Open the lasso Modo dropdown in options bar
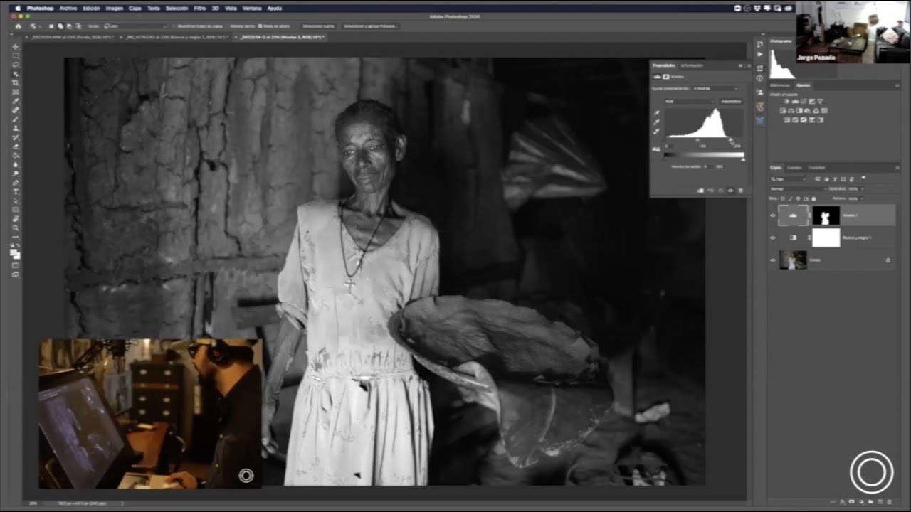This screenshot has width=911, height=512. coord(135,26)
